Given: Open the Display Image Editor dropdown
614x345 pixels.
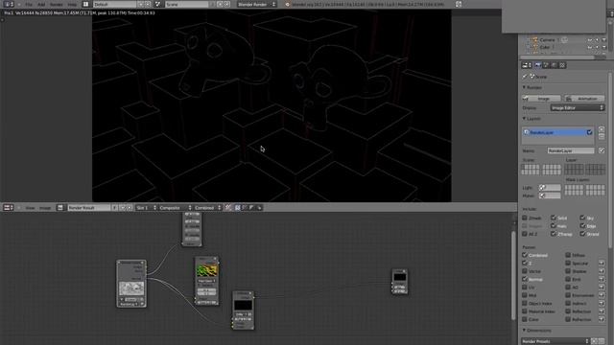Looking at the screenshot, I should tap(578, 108).
